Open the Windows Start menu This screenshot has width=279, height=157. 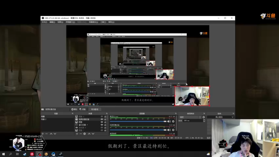tap(3, 154)
